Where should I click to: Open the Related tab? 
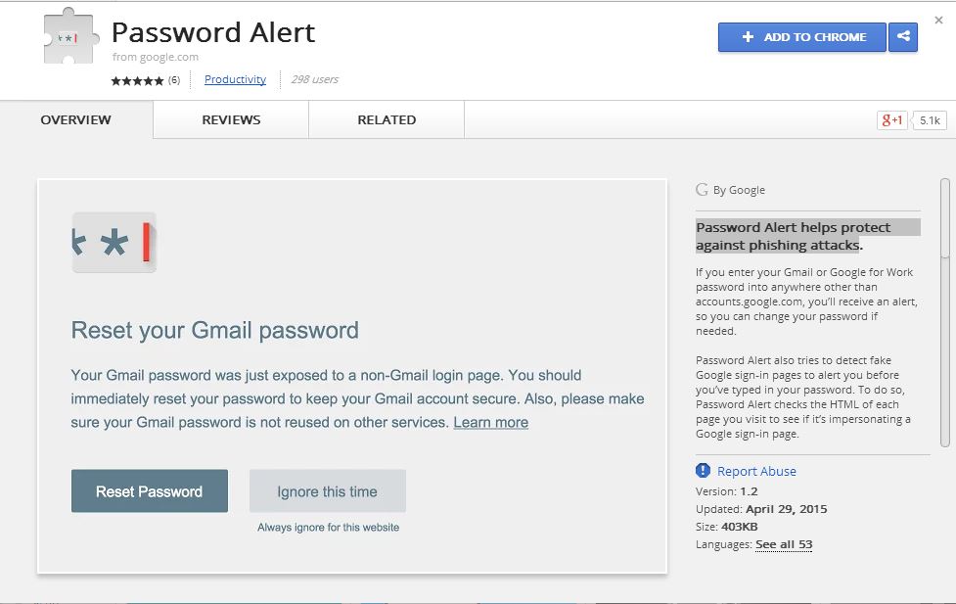[387, 120]
